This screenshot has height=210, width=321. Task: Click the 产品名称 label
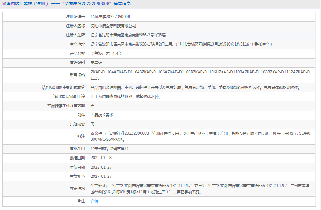77,54
